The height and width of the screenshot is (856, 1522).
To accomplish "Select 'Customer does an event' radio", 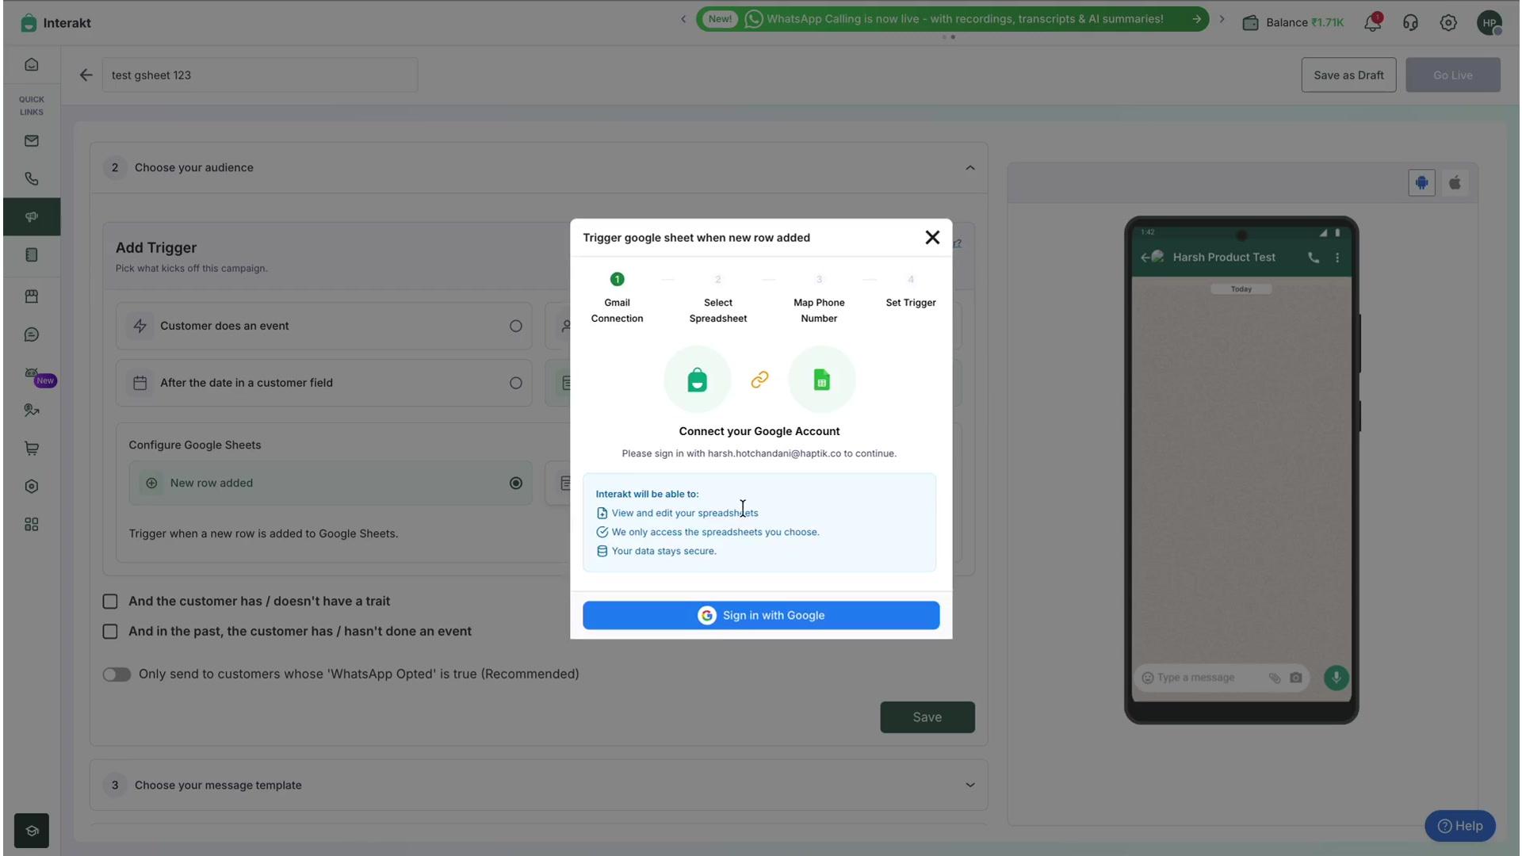I will [x=516, y=326].
